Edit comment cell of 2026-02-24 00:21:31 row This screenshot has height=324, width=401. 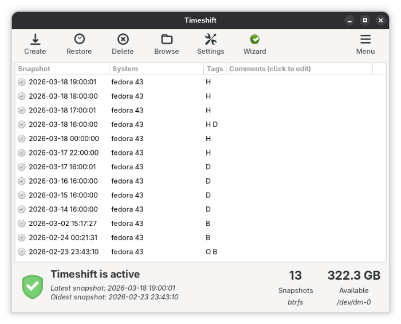tap(299, 237)
